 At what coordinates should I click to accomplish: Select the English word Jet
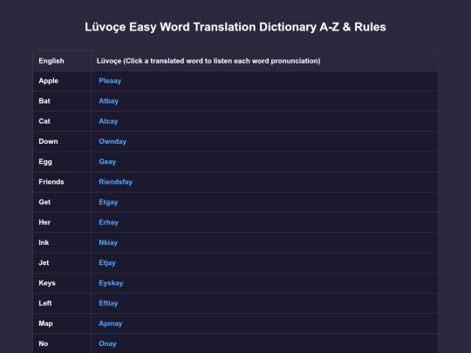pyautogui.click(x=44, y=263)
